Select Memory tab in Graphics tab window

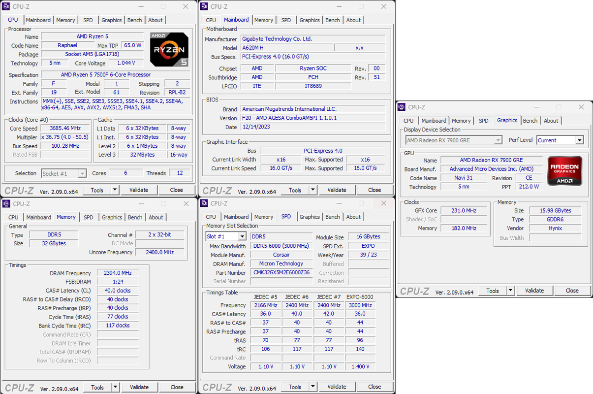(x=461, y=121)
